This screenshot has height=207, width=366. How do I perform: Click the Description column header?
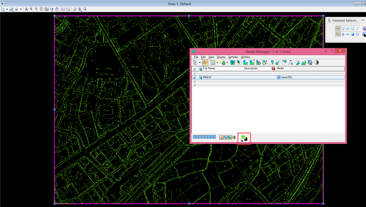pyautogui.click(x=251, y=68)
